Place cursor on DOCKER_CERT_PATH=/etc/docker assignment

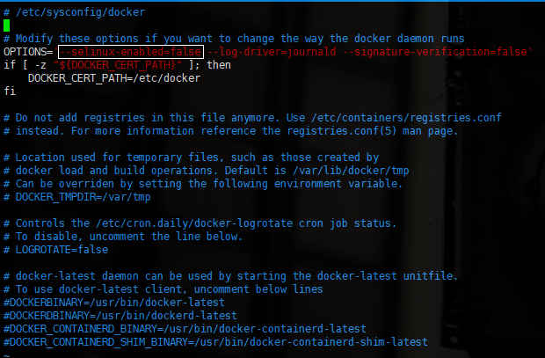[114, 78]
